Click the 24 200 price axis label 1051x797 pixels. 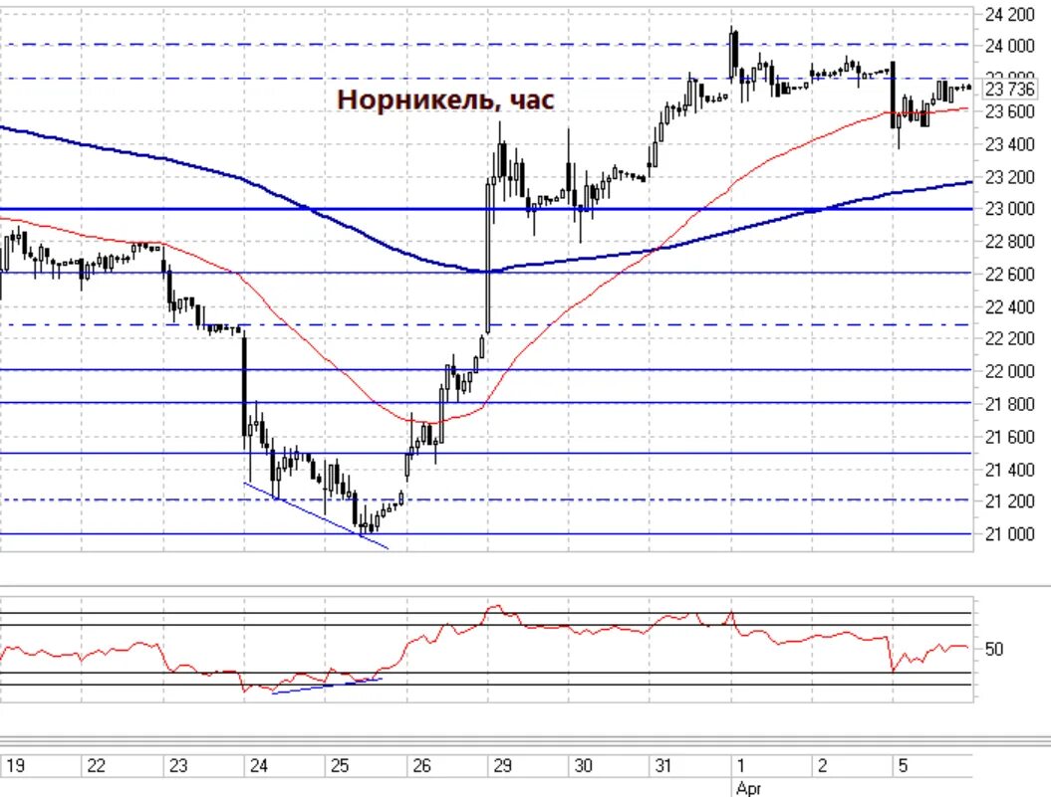click(x=1009, y=15)
